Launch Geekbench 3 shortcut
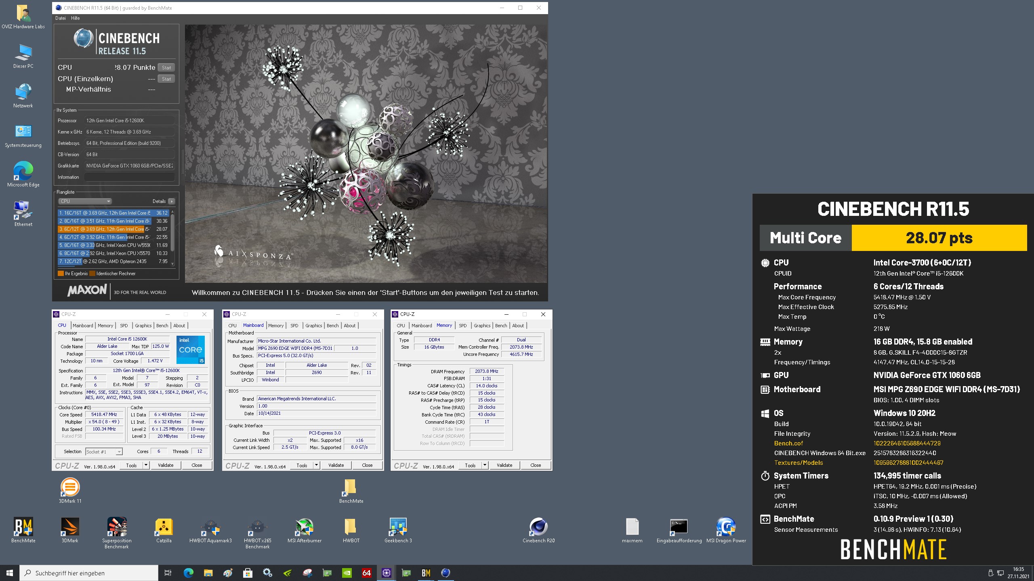Screen dimensions: 1034x581 398,530
